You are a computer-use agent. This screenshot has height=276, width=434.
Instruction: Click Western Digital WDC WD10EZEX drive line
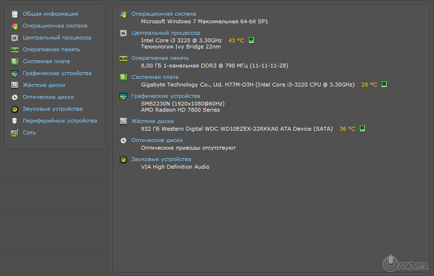click(x=237, y=129)
